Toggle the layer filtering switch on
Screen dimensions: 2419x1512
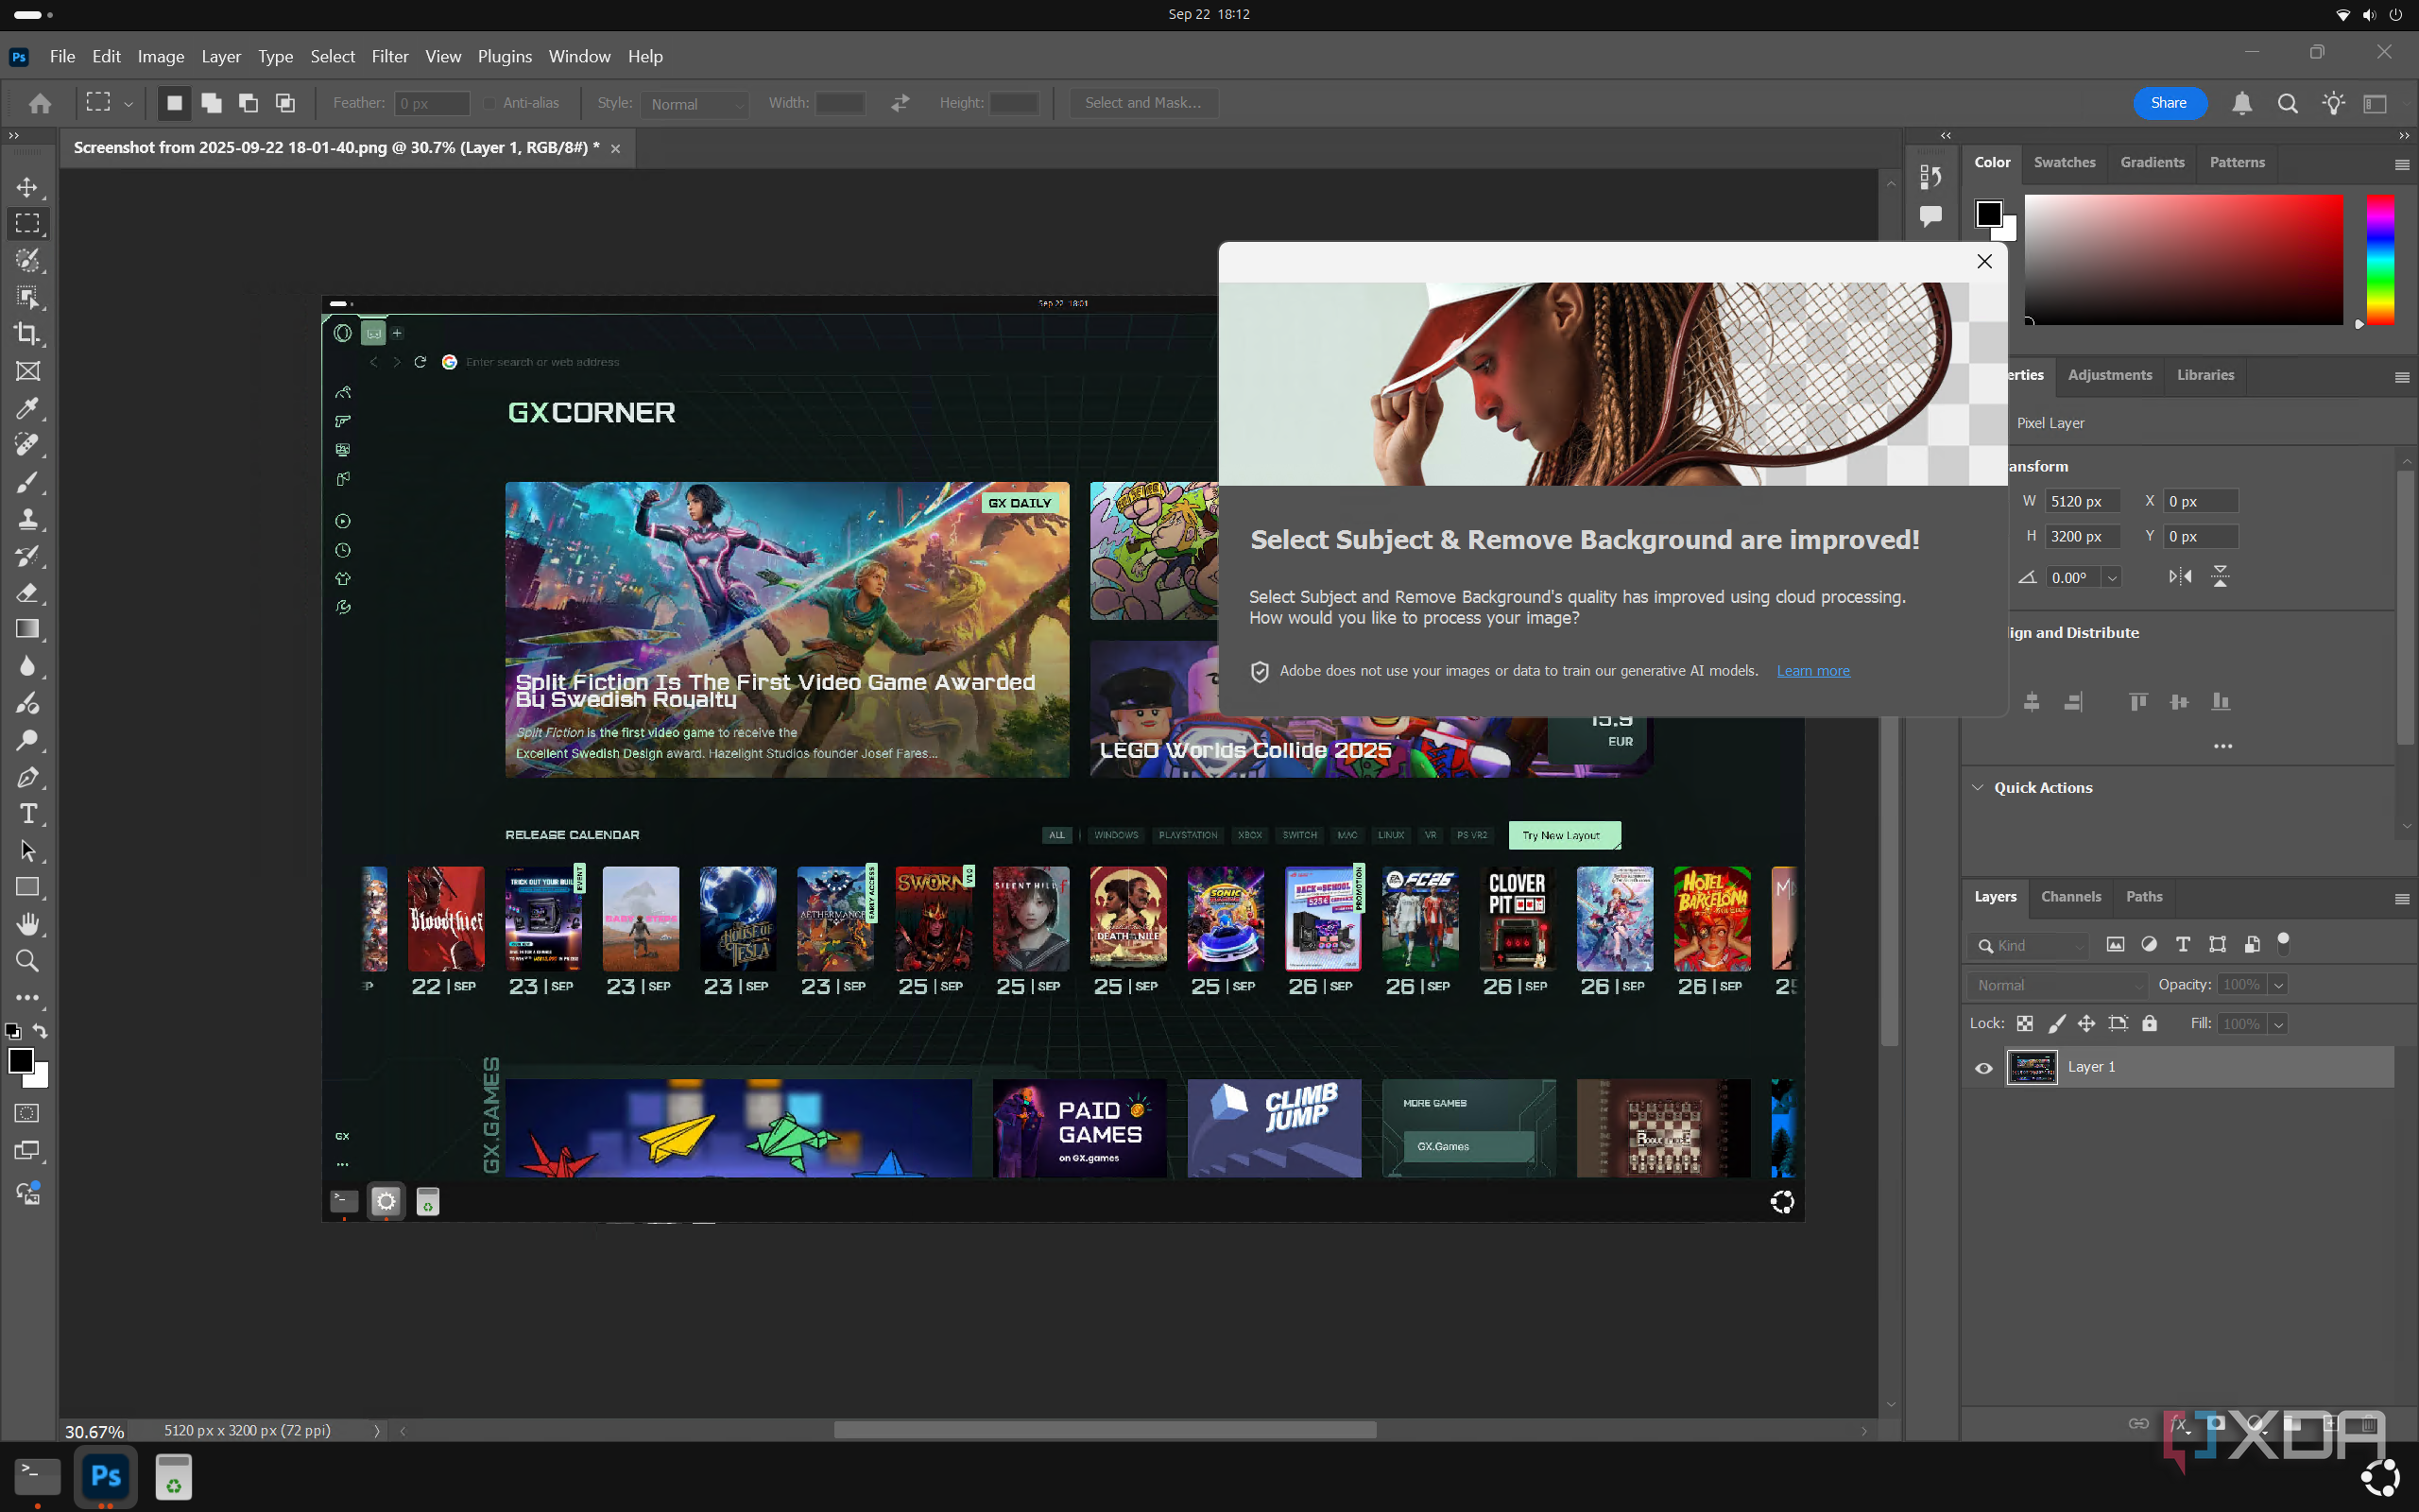pos(2283,943)
